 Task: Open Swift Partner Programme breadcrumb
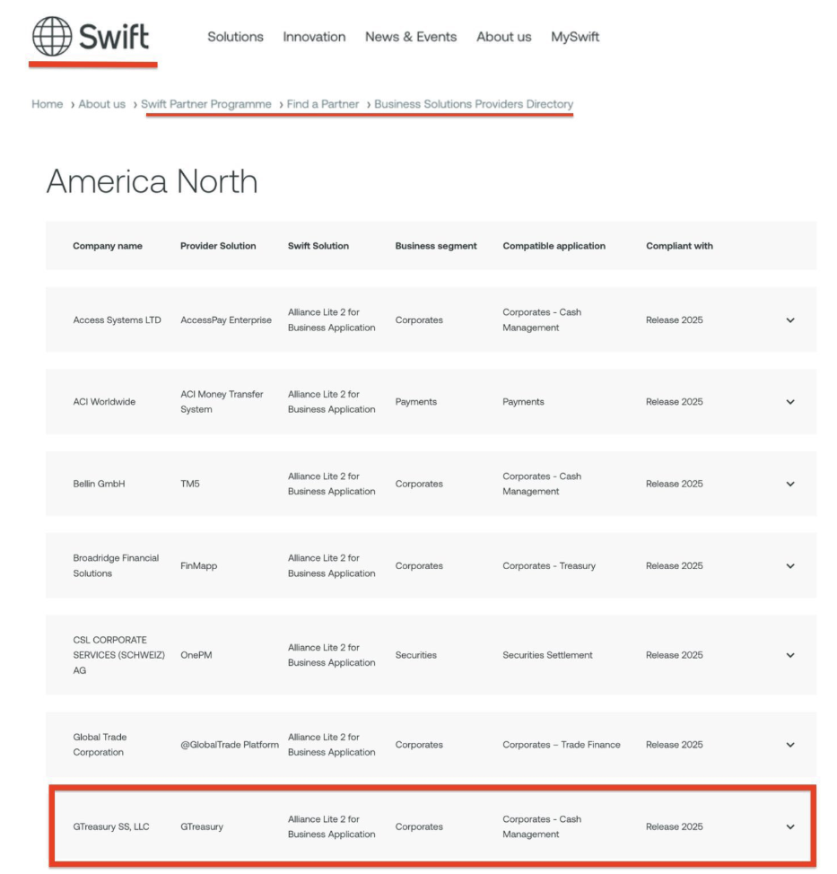pyautogui.click(x=206, y=104)
